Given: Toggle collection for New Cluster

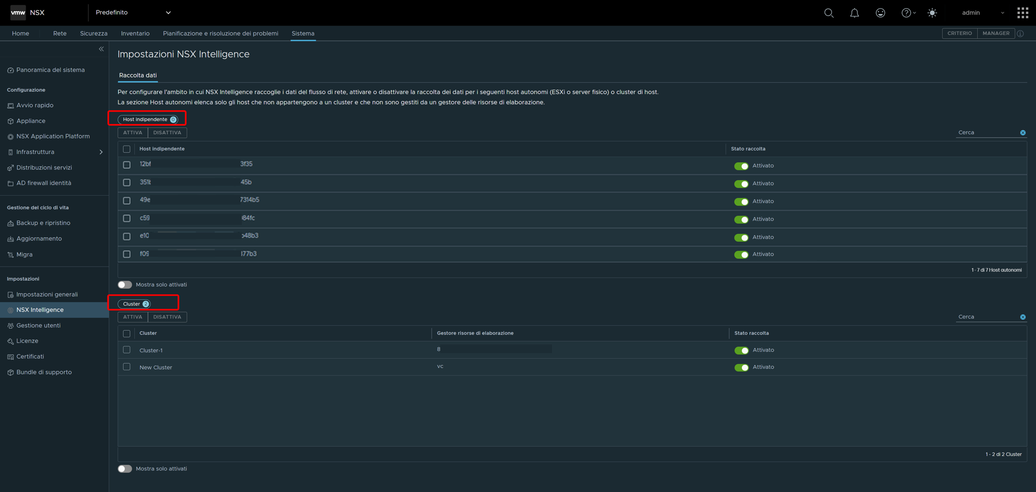Looking at the screenshot, I should (x=741, y=368).
